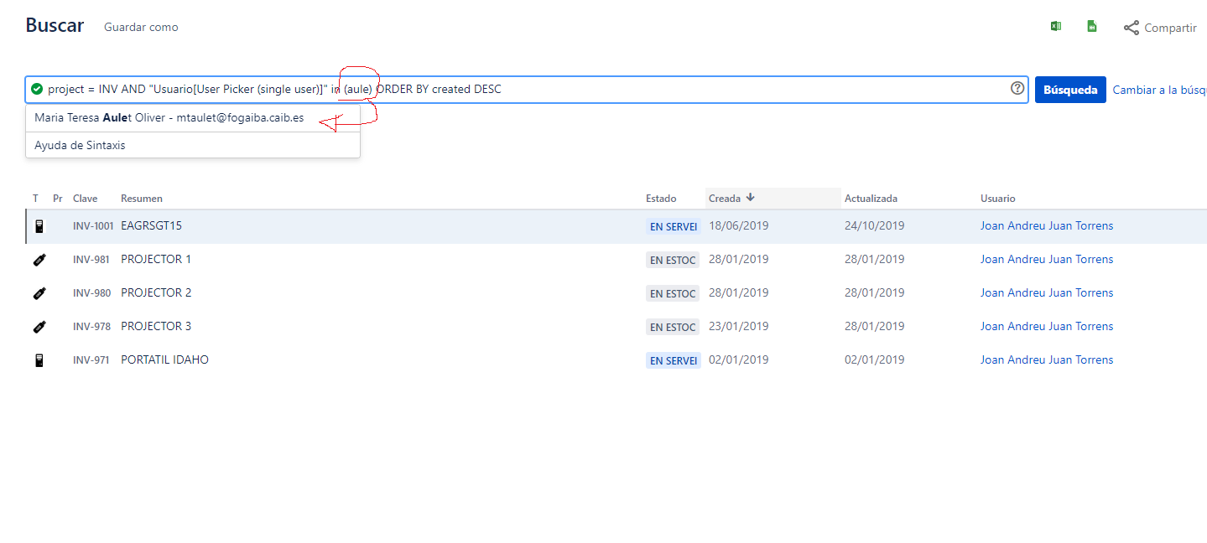Open the JQL syntax help question-mark icon
The image size is (1207, 543).
1017,88
